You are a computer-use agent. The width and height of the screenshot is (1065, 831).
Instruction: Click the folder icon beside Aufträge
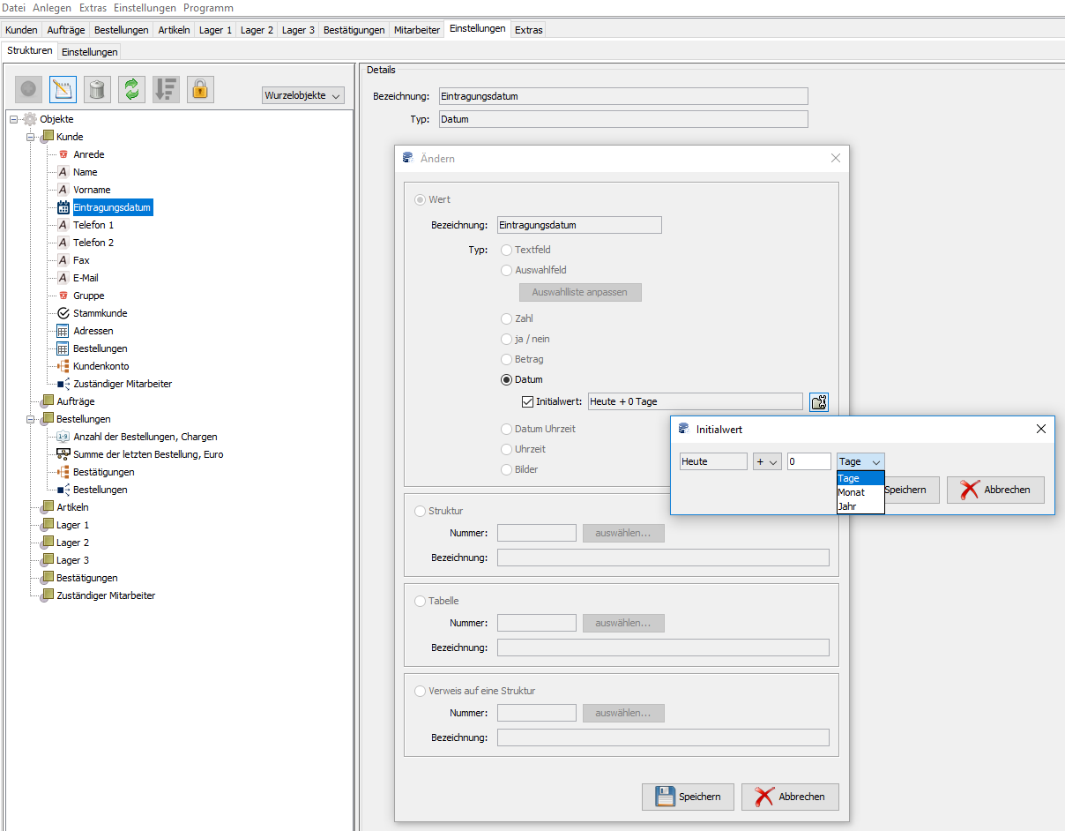48,401
